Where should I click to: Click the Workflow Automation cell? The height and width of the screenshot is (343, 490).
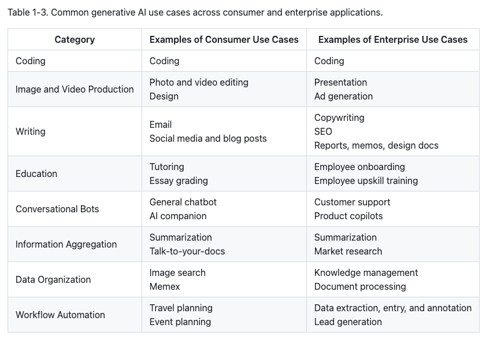pyautogui.click(x=60, y=315)
